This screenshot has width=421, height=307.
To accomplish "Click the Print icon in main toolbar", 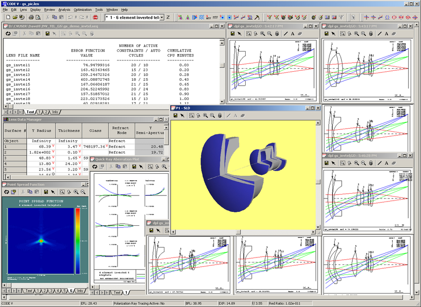I will pos(31,17).
